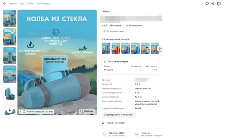Select fifth thumbnail of thermos with cups
This screenshot has width=225, height=140.
pyautogui.click(x=10, y=93)
